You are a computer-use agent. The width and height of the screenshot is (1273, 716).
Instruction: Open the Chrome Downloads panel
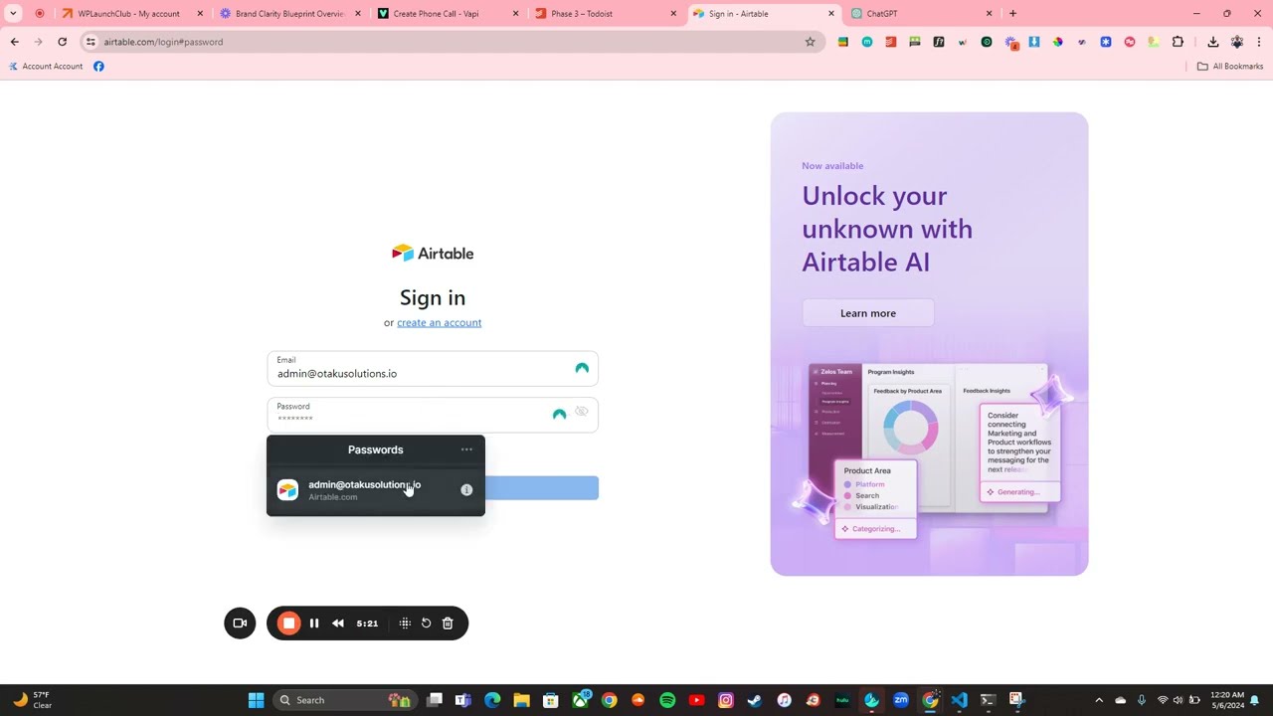(1213, 42)
